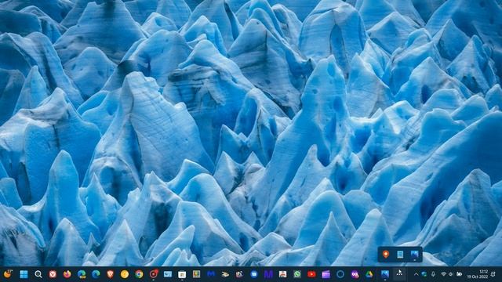Image resolution: width=502 pixels, height=282 pixels.
Task: Click the microphone tray icon
Action: pos(433,274)
